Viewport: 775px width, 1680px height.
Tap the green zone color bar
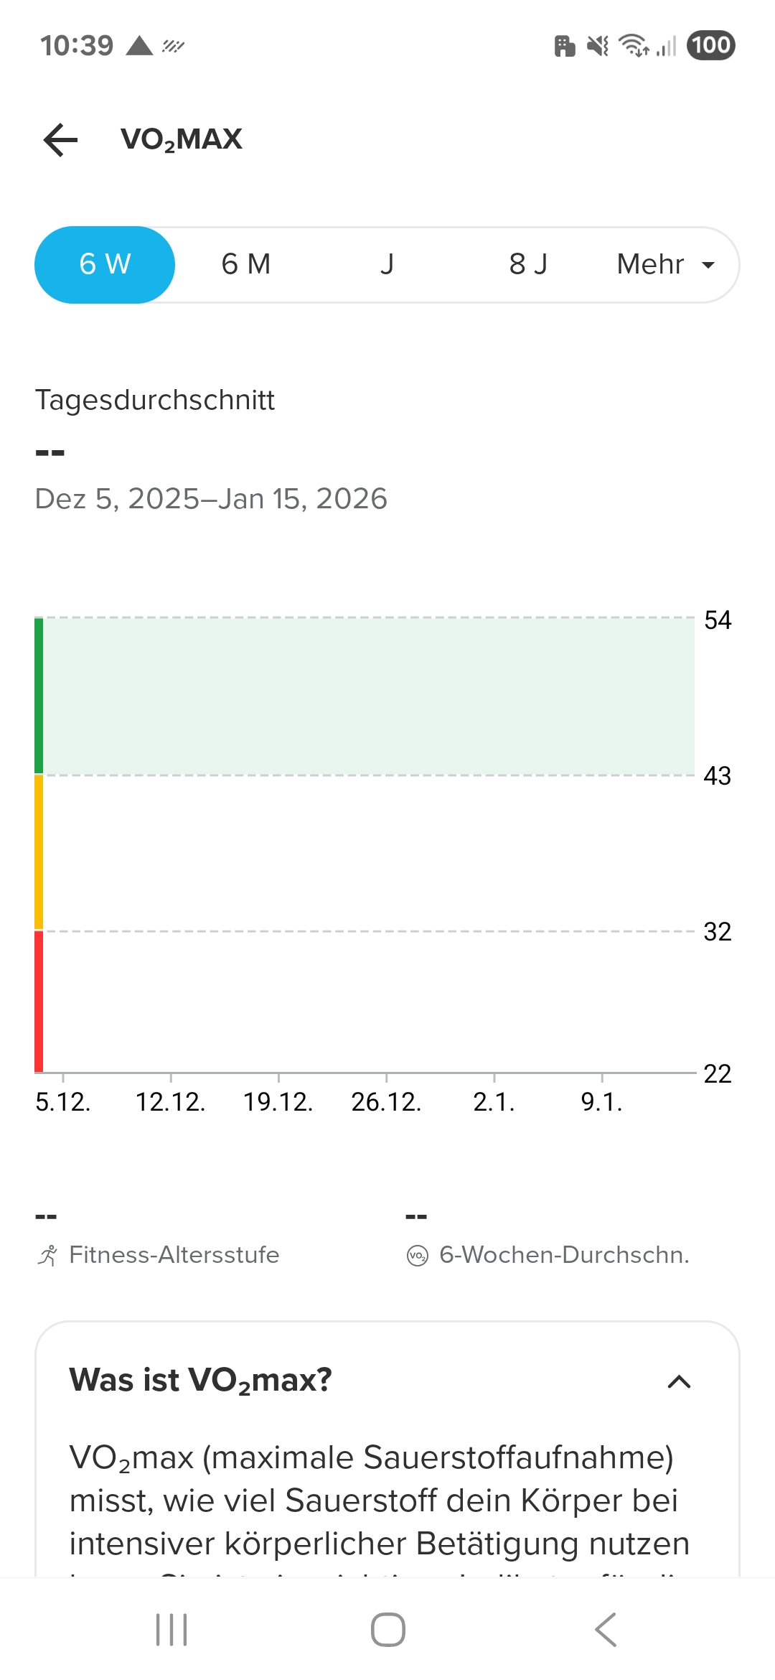[39, 696]
